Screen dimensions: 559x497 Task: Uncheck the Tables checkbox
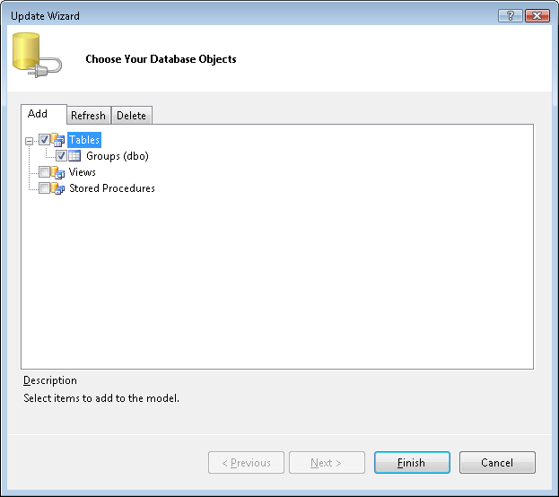point(44,139)
